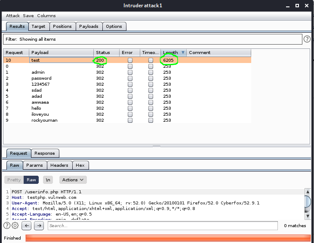Open the Response tab
This screenshot has width=314, height=243.
[45, 153]
